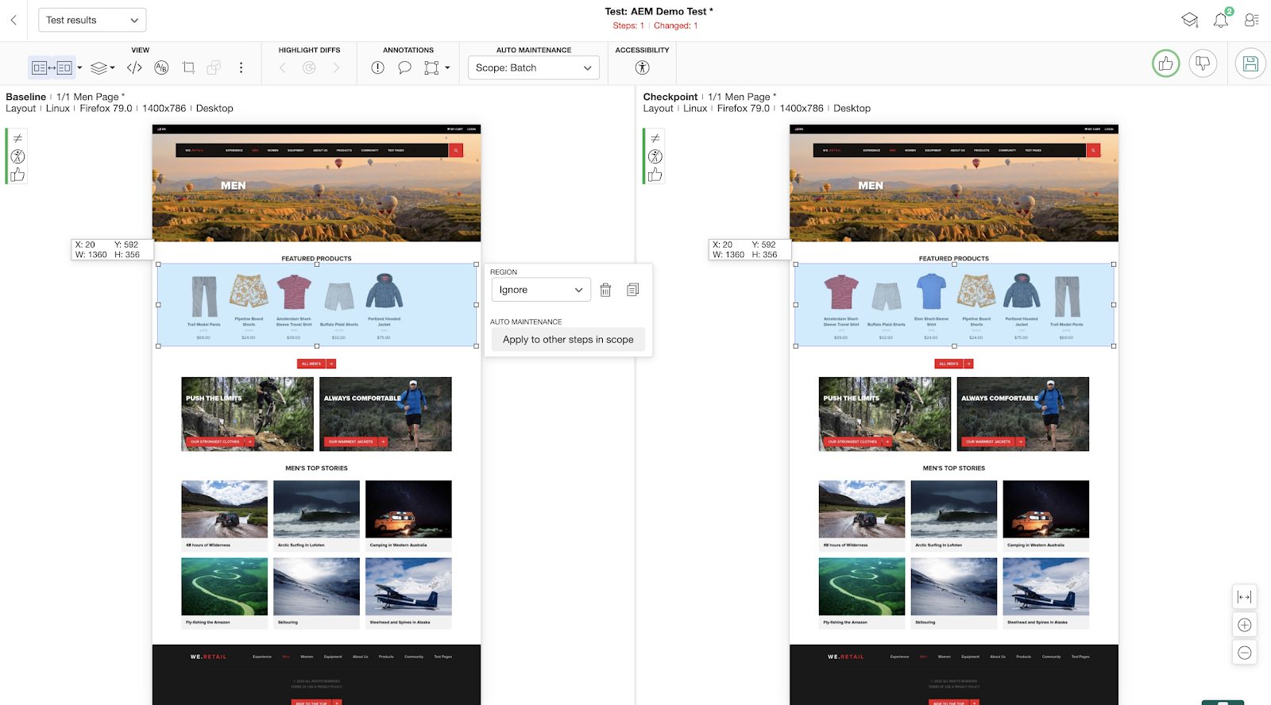The height and width of the screenshot is (705, 1271).
Task: Open the user account menu icon
Action: pyautogui.click(x=1252, y=21)
